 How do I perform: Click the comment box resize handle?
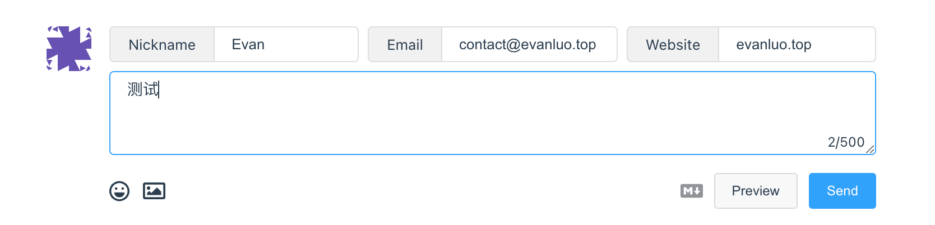coord(871,149)
